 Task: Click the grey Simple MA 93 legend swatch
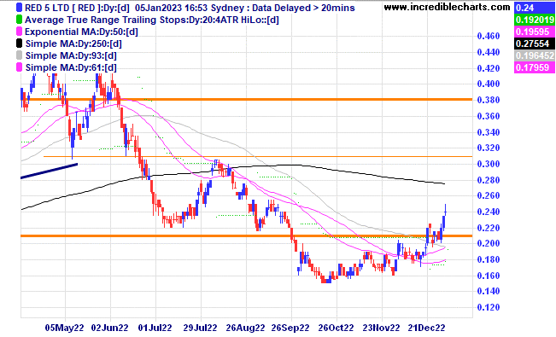coord(19,55)
